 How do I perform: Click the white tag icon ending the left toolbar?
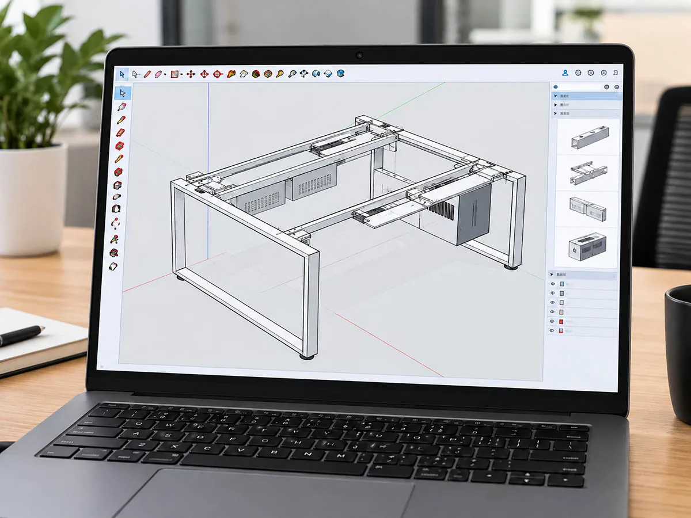tap(113, 266)
